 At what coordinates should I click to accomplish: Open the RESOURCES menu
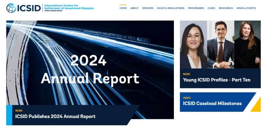coord(226,8)
